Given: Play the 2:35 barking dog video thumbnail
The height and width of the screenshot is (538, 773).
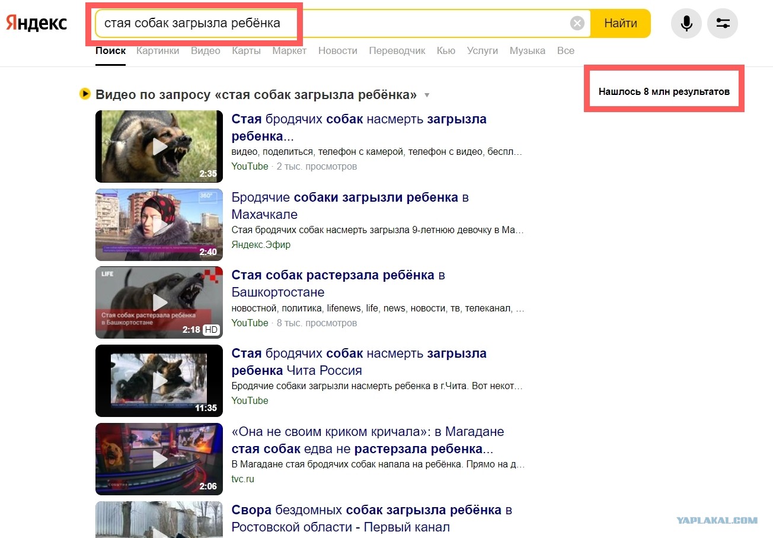Looking at the screenshot, I should tap(159, 147).
